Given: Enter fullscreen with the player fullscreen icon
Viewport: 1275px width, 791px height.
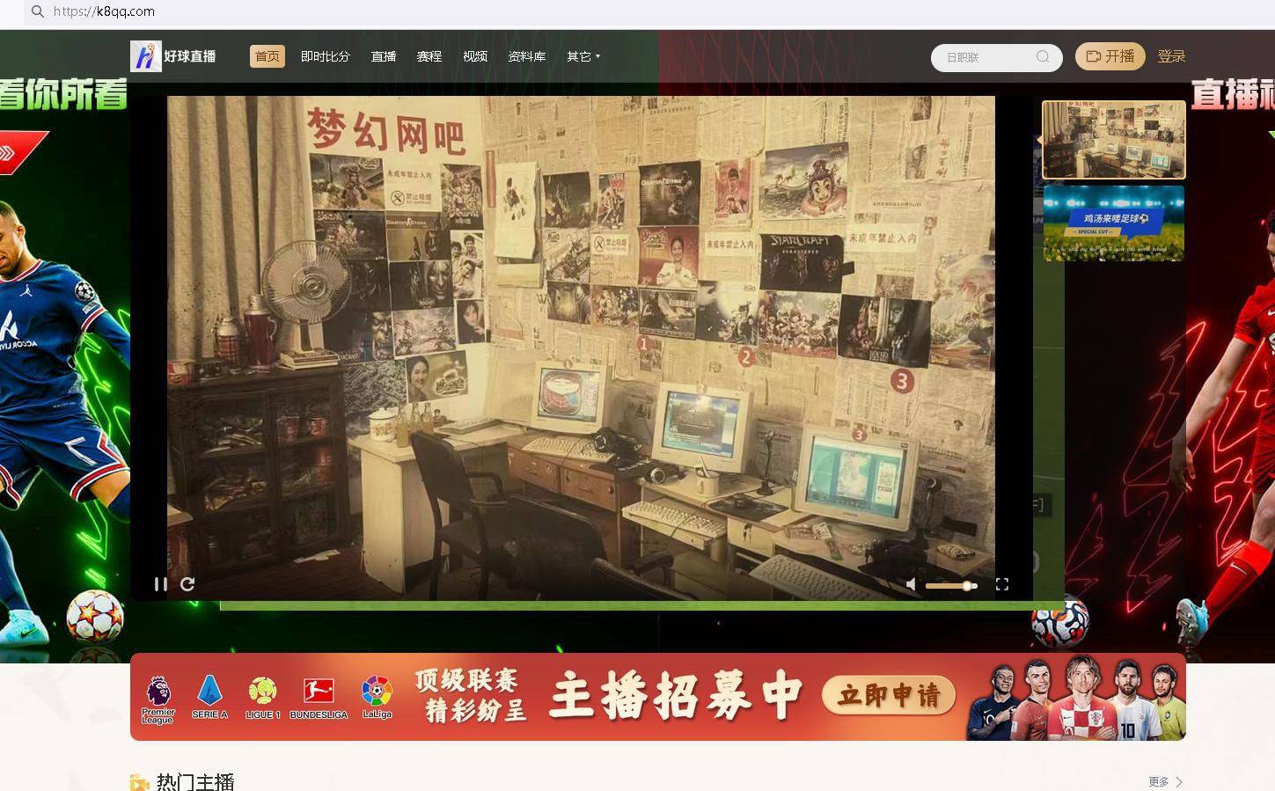Looking at the screenshot, I should (1002, 584).
